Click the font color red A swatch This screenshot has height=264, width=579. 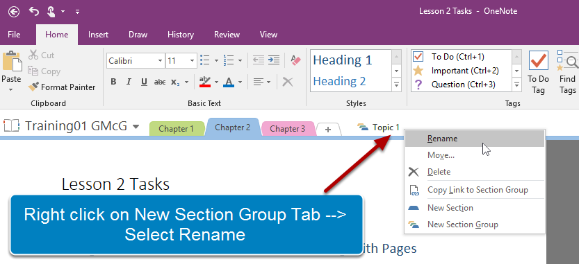[x=229, y=82]
